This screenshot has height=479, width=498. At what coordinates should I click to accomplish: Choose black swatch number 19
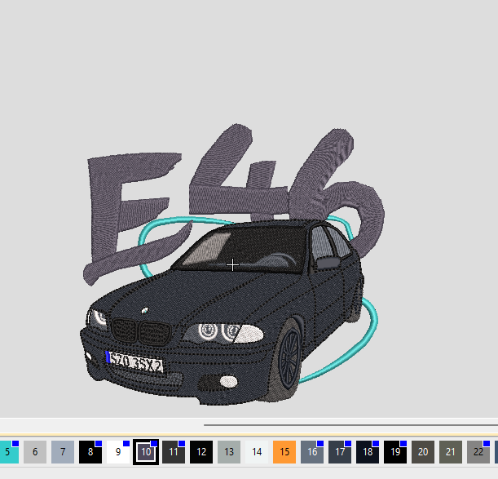(x=395, y=451)
